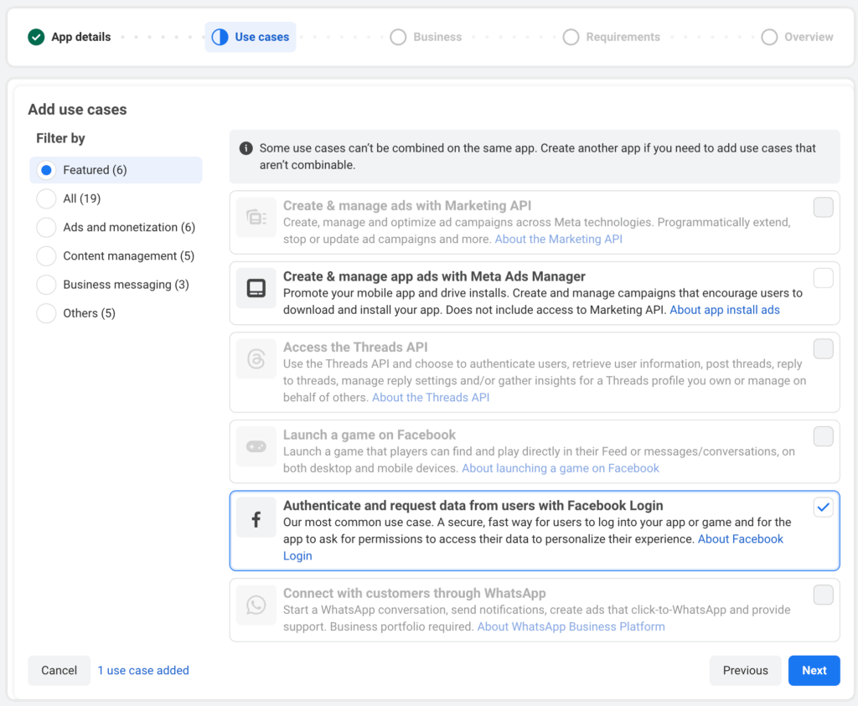Click the WhatsApp logo icon
Viewport: 858px width, 706px height.
tap(256, 604)
